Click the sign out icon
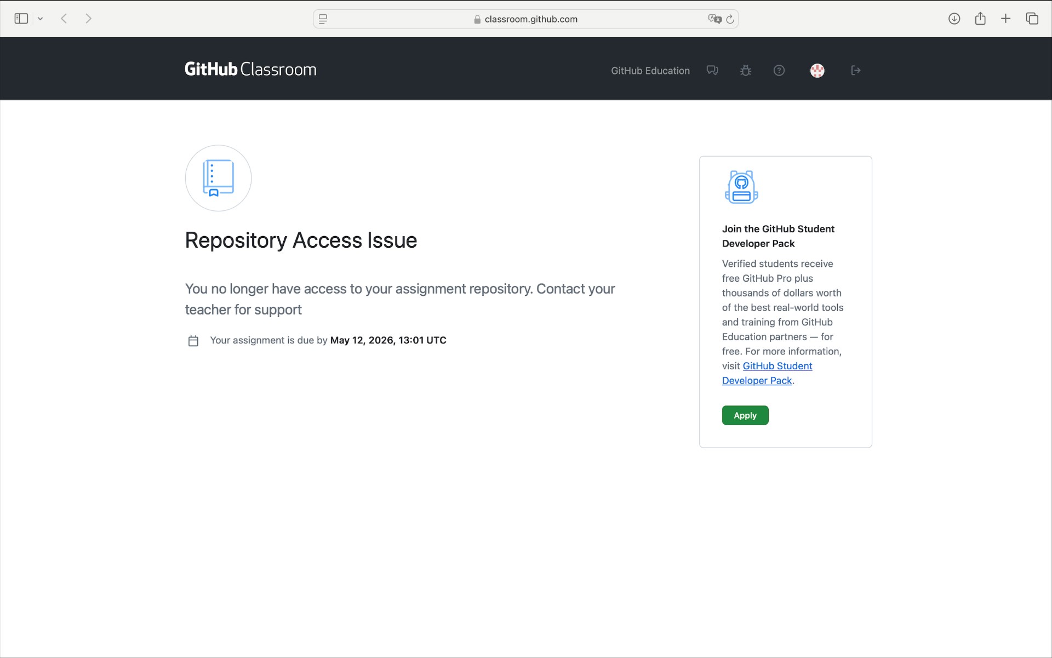The height and width of the screenshot is (658, 1052). [x=855, y=70]
